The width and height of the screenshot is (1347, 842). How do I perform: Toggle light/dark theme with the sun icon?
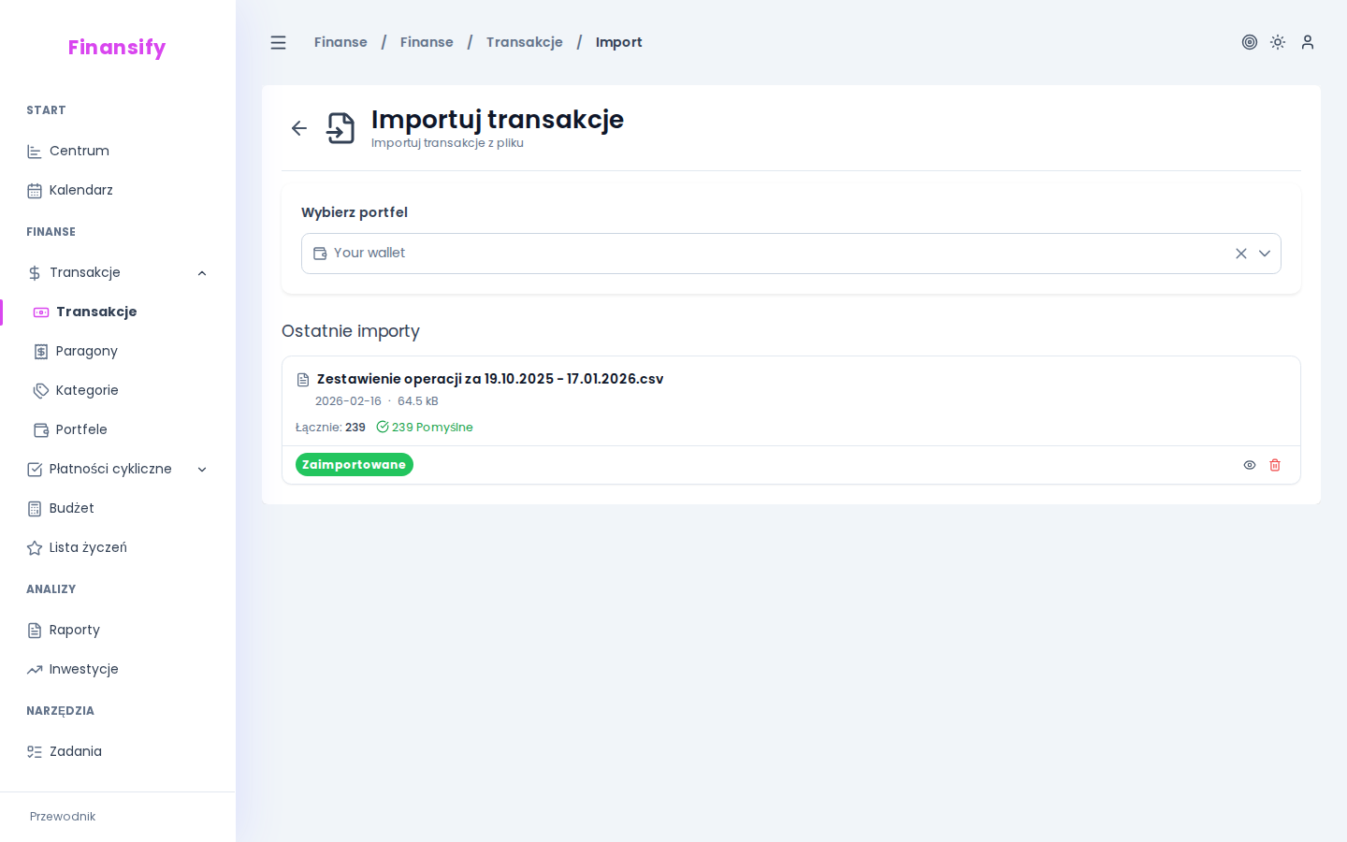coord(1278,42)
